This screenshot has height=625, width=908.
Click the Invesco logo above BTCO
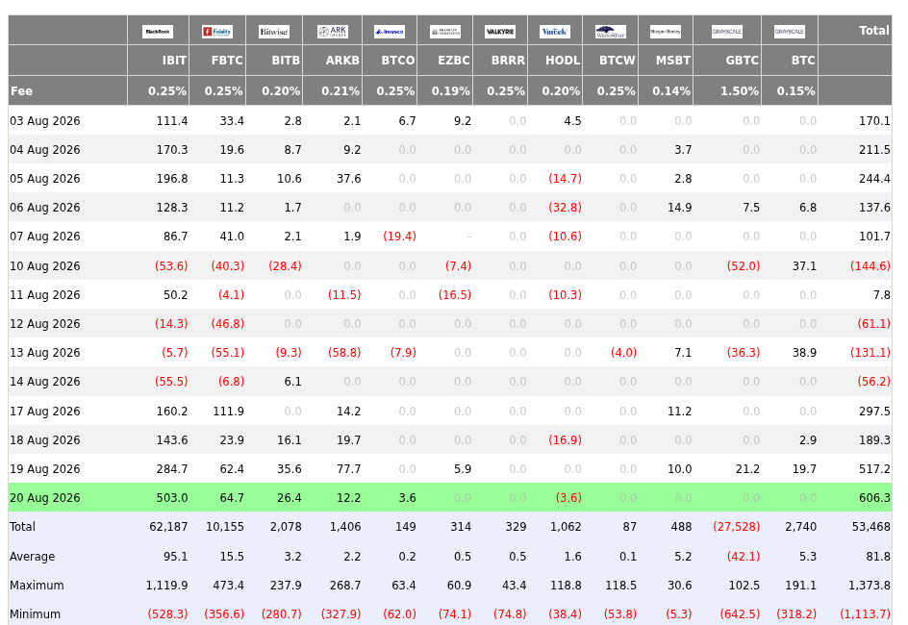click(x=390, y=31)
